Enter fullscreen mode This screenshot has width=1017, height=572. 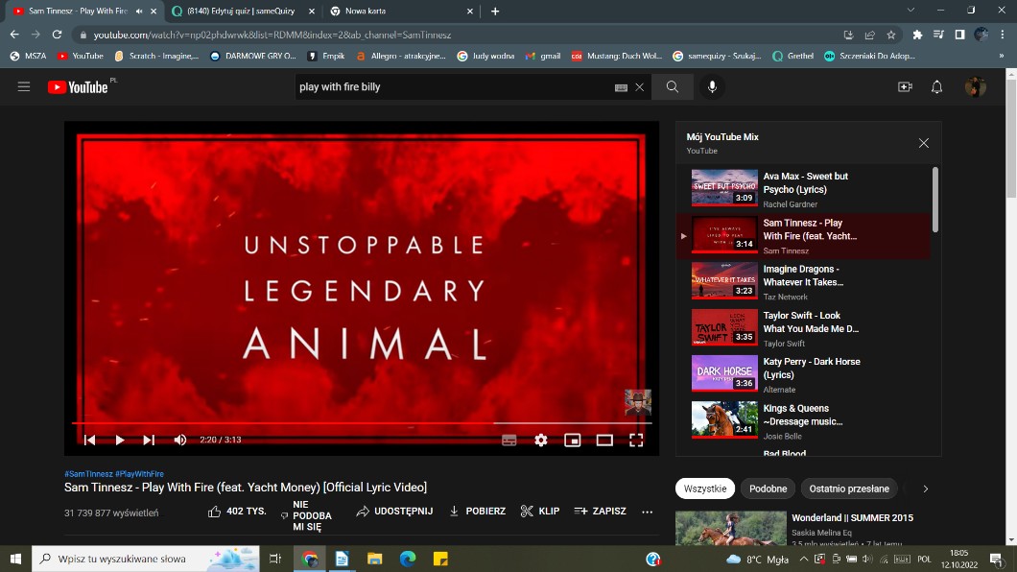coord(636,440)
